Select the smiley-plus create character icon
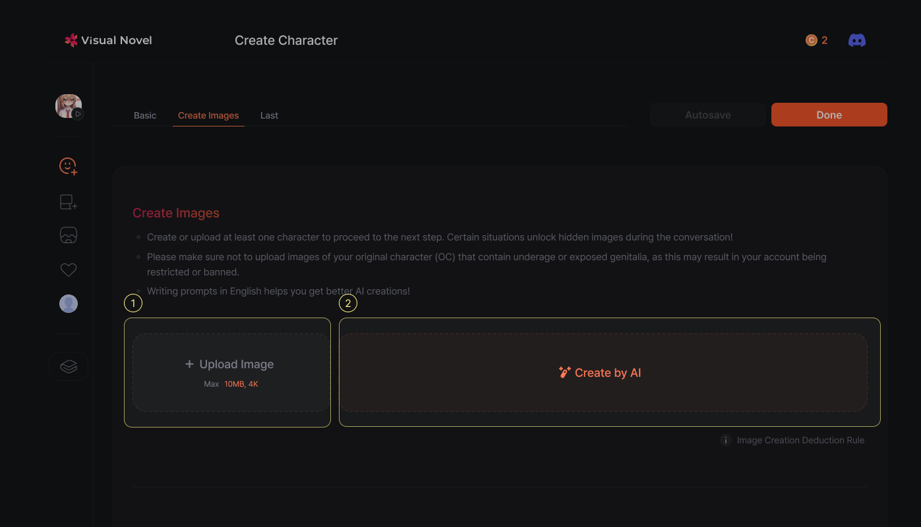The width and height of the screenshot is (921, 527). tap(69, 167)
